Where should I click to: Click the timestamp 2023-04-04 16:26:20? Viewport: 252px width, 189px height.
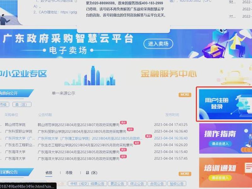tap(171, 145)
